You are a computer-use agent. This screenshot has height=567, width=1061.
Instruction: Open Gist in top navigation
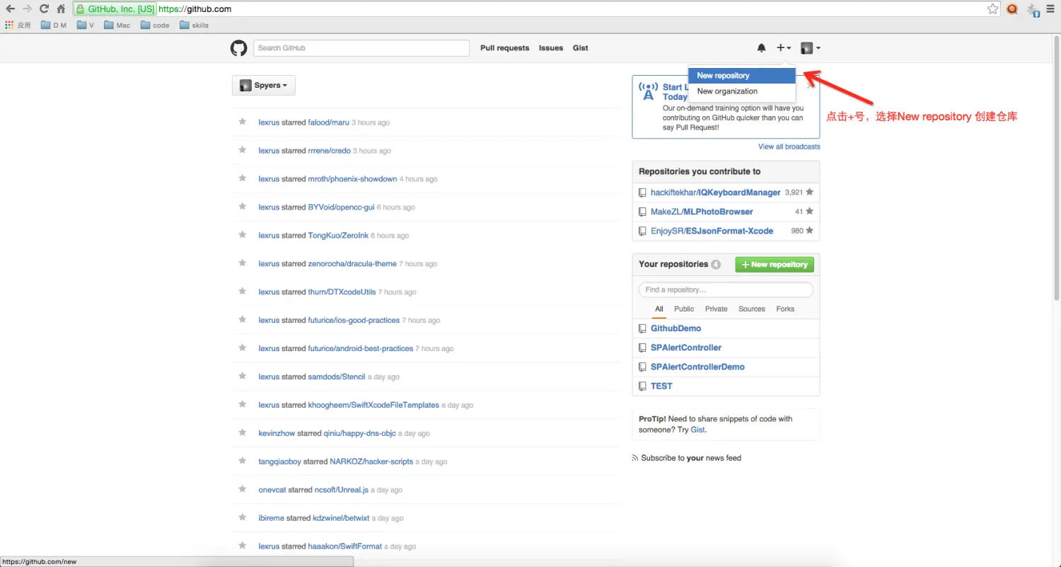[x=581, y=48]
